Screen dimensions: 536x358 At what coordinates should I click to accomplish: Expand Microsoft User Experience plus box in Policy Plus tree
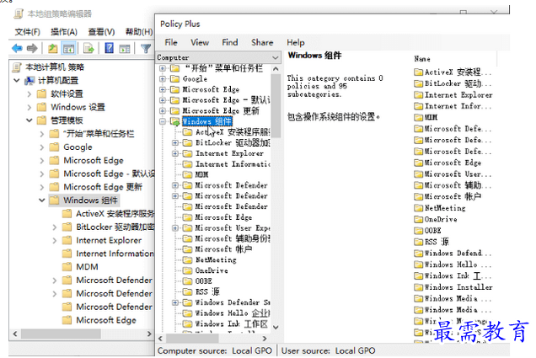click(x=175, y=227)
